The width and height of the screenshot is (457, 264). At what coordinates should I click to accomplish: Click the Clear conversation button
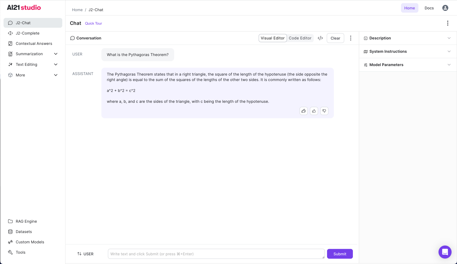point(335,38)
